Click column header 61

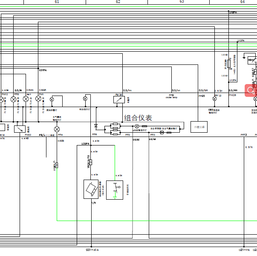coord(57,2)
